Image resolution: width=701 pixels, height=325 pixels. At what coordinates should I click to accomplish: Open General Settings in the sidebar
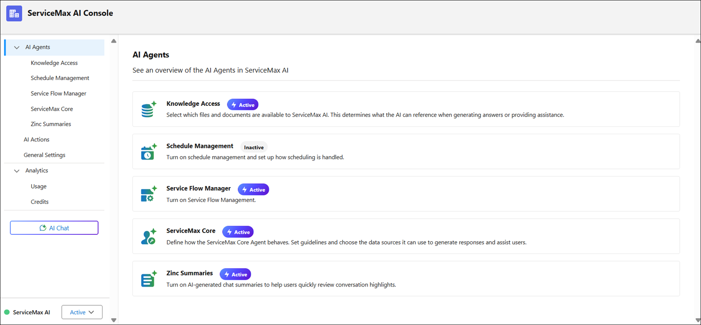pyautogui.click(x=44, y=155)
